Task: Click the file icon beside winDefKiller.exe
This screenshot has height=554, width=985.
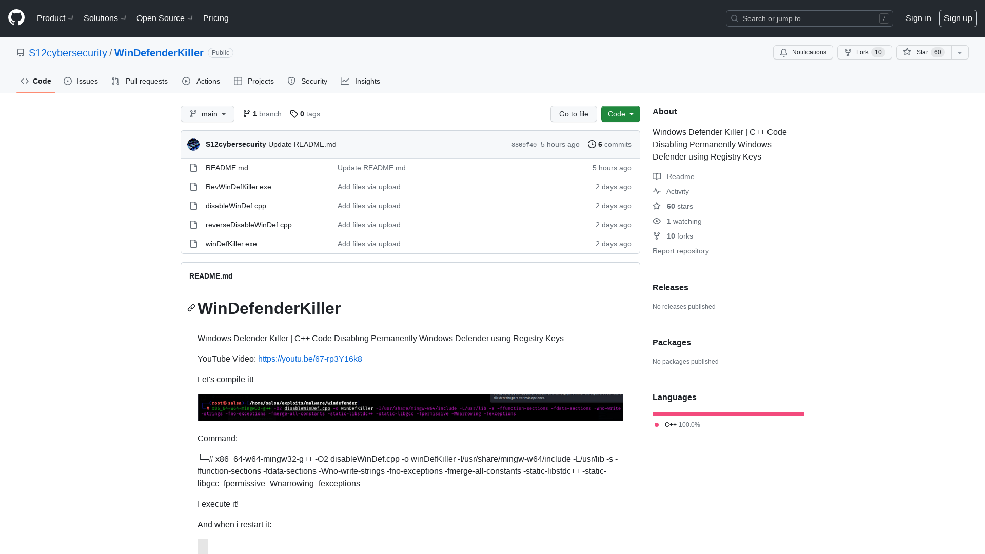Action: [x=193, y=244]
